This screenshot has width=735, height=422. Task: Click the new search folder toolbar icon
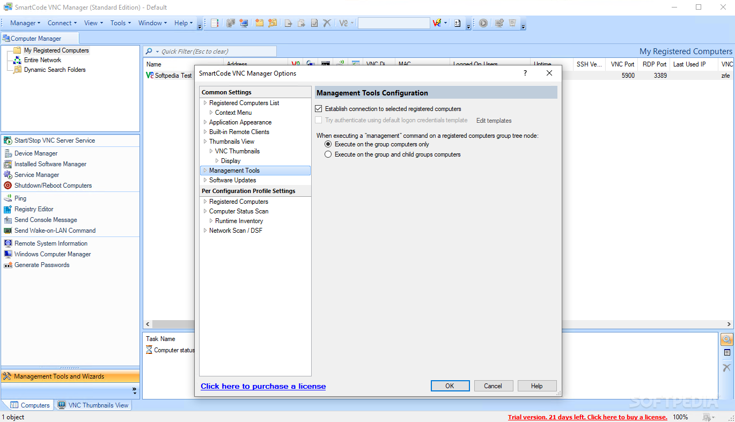pyautogui.click(x=273, y=23)
